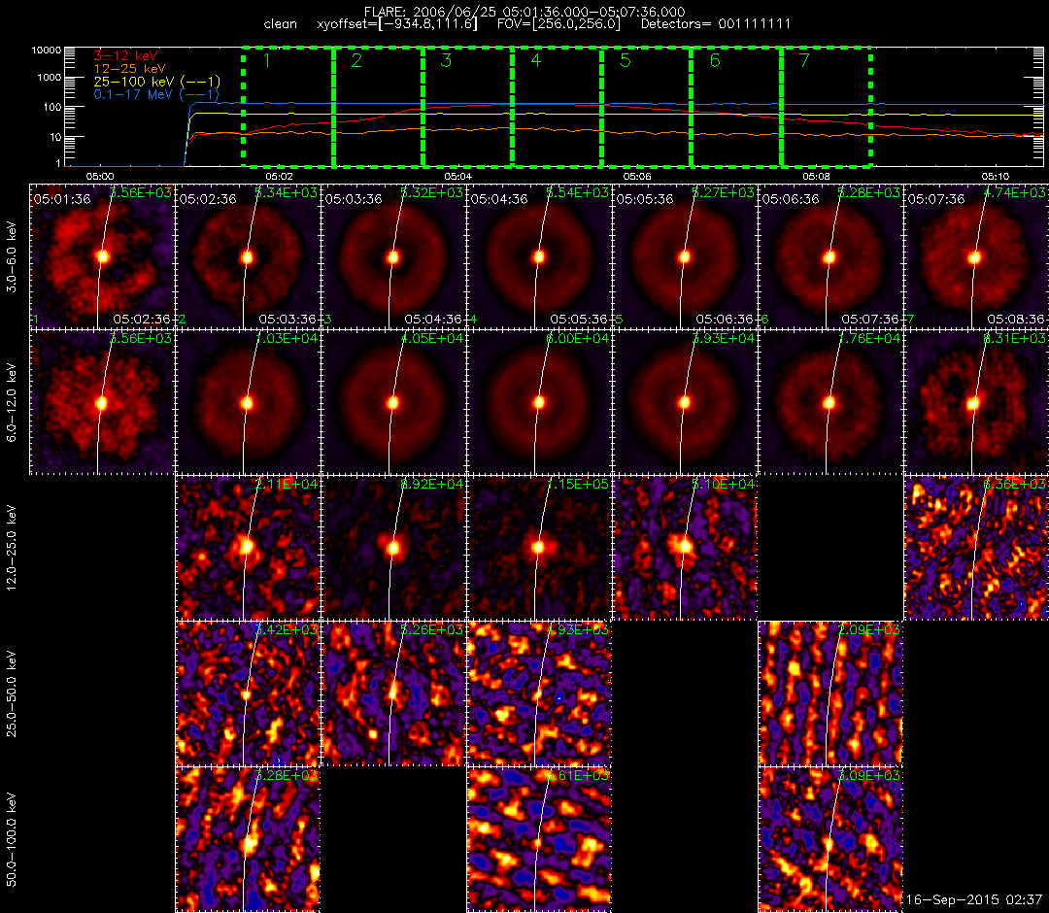The height and width of the screenshot is (913, 1049).
Task: Select the noisy 12.0-25.0 keV image in interval 7 column
Action: [x=976, y=548]
